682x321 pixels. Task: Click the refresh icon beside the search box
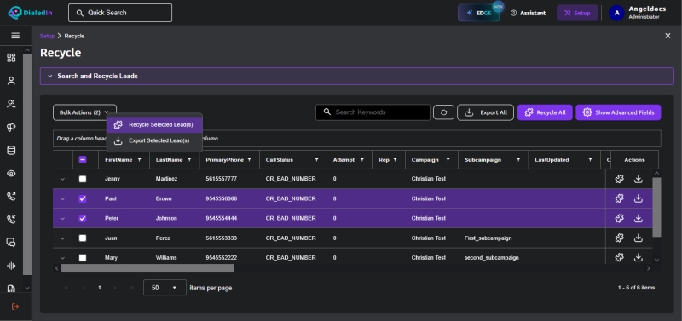coord(443,112)
